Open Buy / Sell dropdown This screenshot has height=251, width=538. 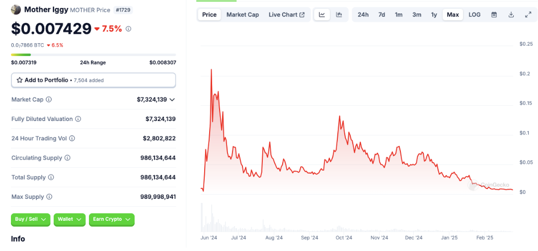click(30, 219)
